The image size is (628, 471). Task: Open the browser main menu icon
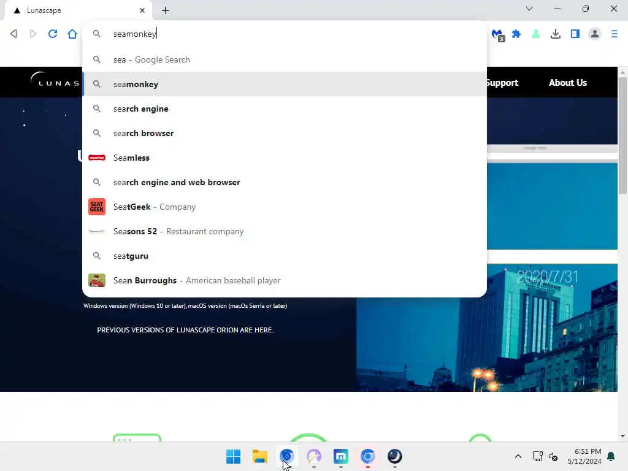[614, 34]
